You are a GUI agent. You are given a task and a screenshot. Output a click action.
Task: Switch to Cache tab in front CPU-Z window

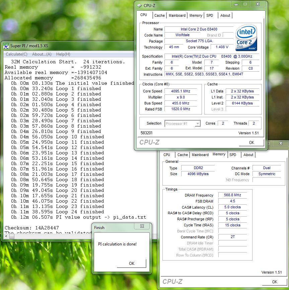[159, 15]
